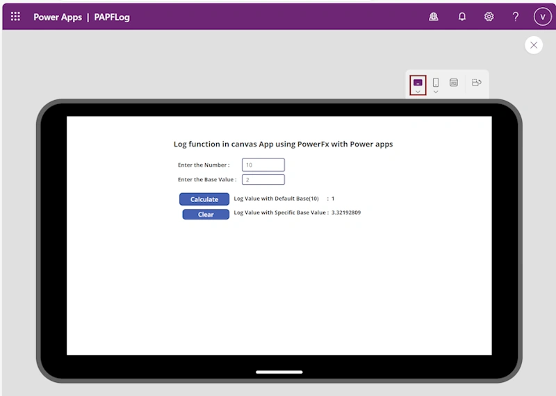
Task: Close the app preview with X
Action: click(x=534, y=45)
